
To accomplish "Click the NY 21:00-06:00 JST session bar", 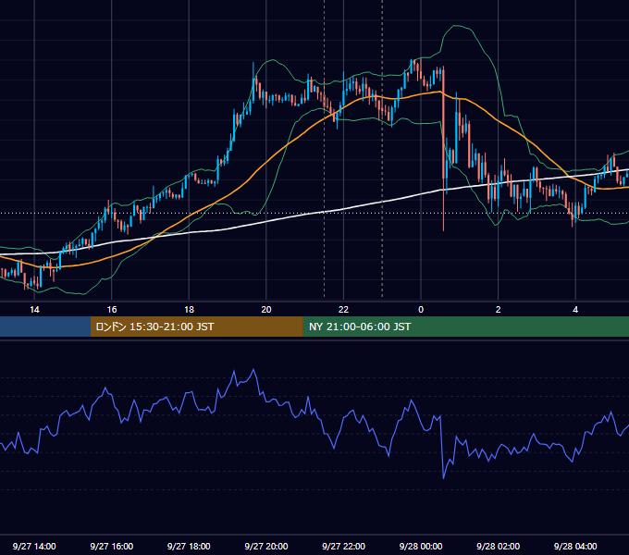I will [465, 327].
